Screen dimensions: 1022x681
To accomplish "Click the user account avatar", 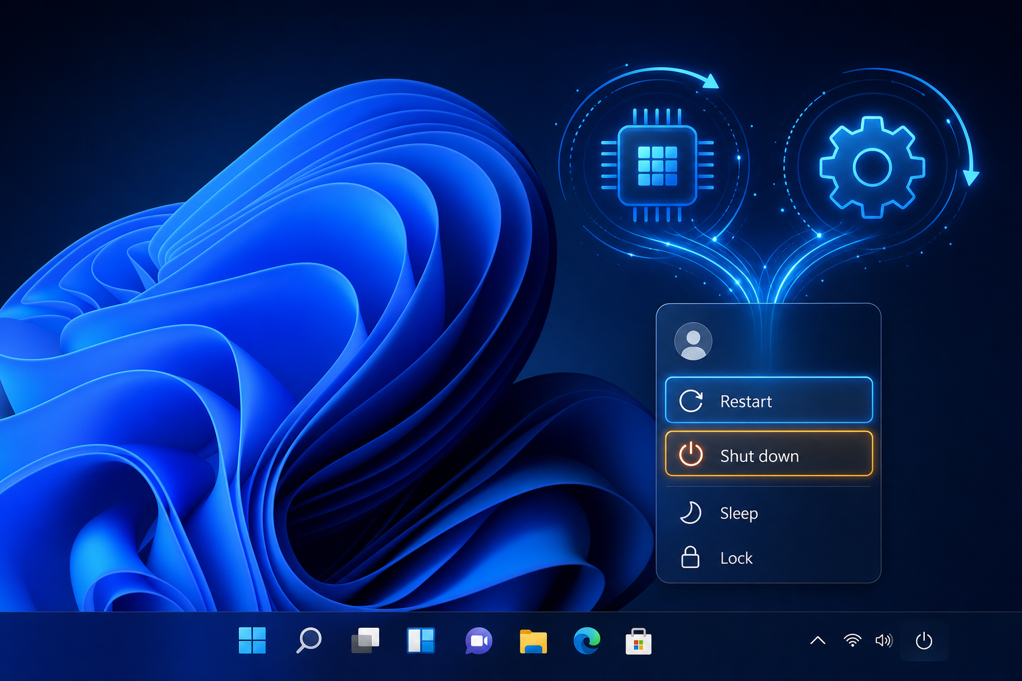I will (693, 342).
